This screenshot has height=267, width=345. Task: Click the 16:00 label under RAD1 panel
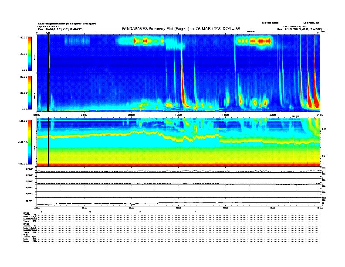click(x=226, y=115)
